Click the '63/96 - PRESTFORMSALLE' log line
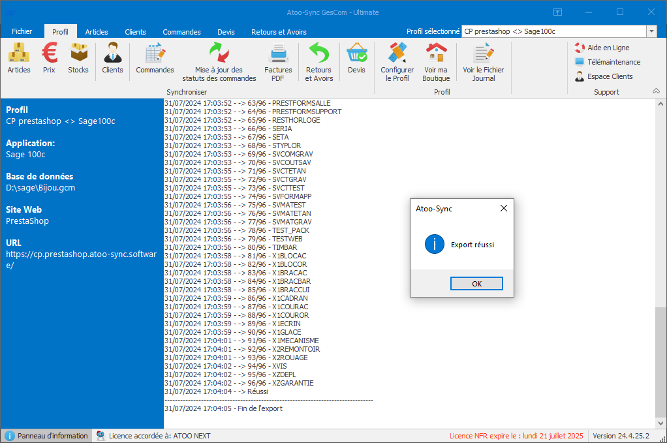Screen dimensions: 667x443 247,103
